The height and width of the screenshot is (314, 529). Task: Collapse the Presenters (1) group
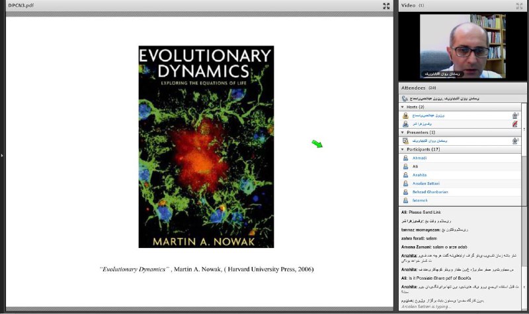(x=402, y=133)
